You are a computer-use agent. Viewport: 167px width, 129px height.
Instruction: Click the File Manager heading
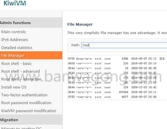80,24
